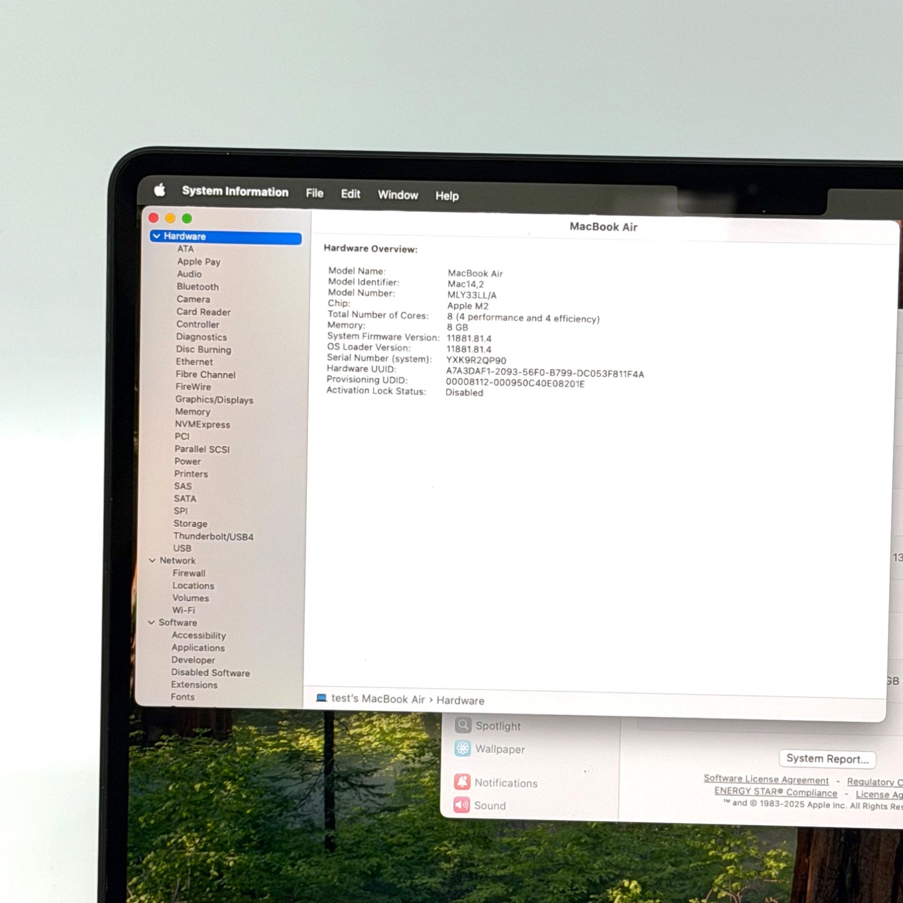Select Graphics/Displays in the sidebar
Image resolution: width=903 pixels, height=903 pixels.
point(214,400)
